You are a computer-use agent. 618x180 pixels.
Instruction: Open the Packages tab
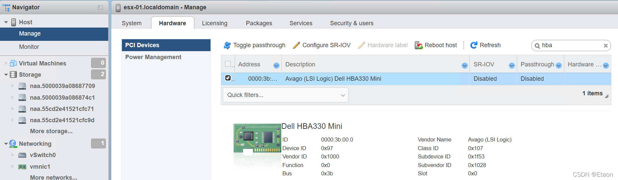click(259, 23)
